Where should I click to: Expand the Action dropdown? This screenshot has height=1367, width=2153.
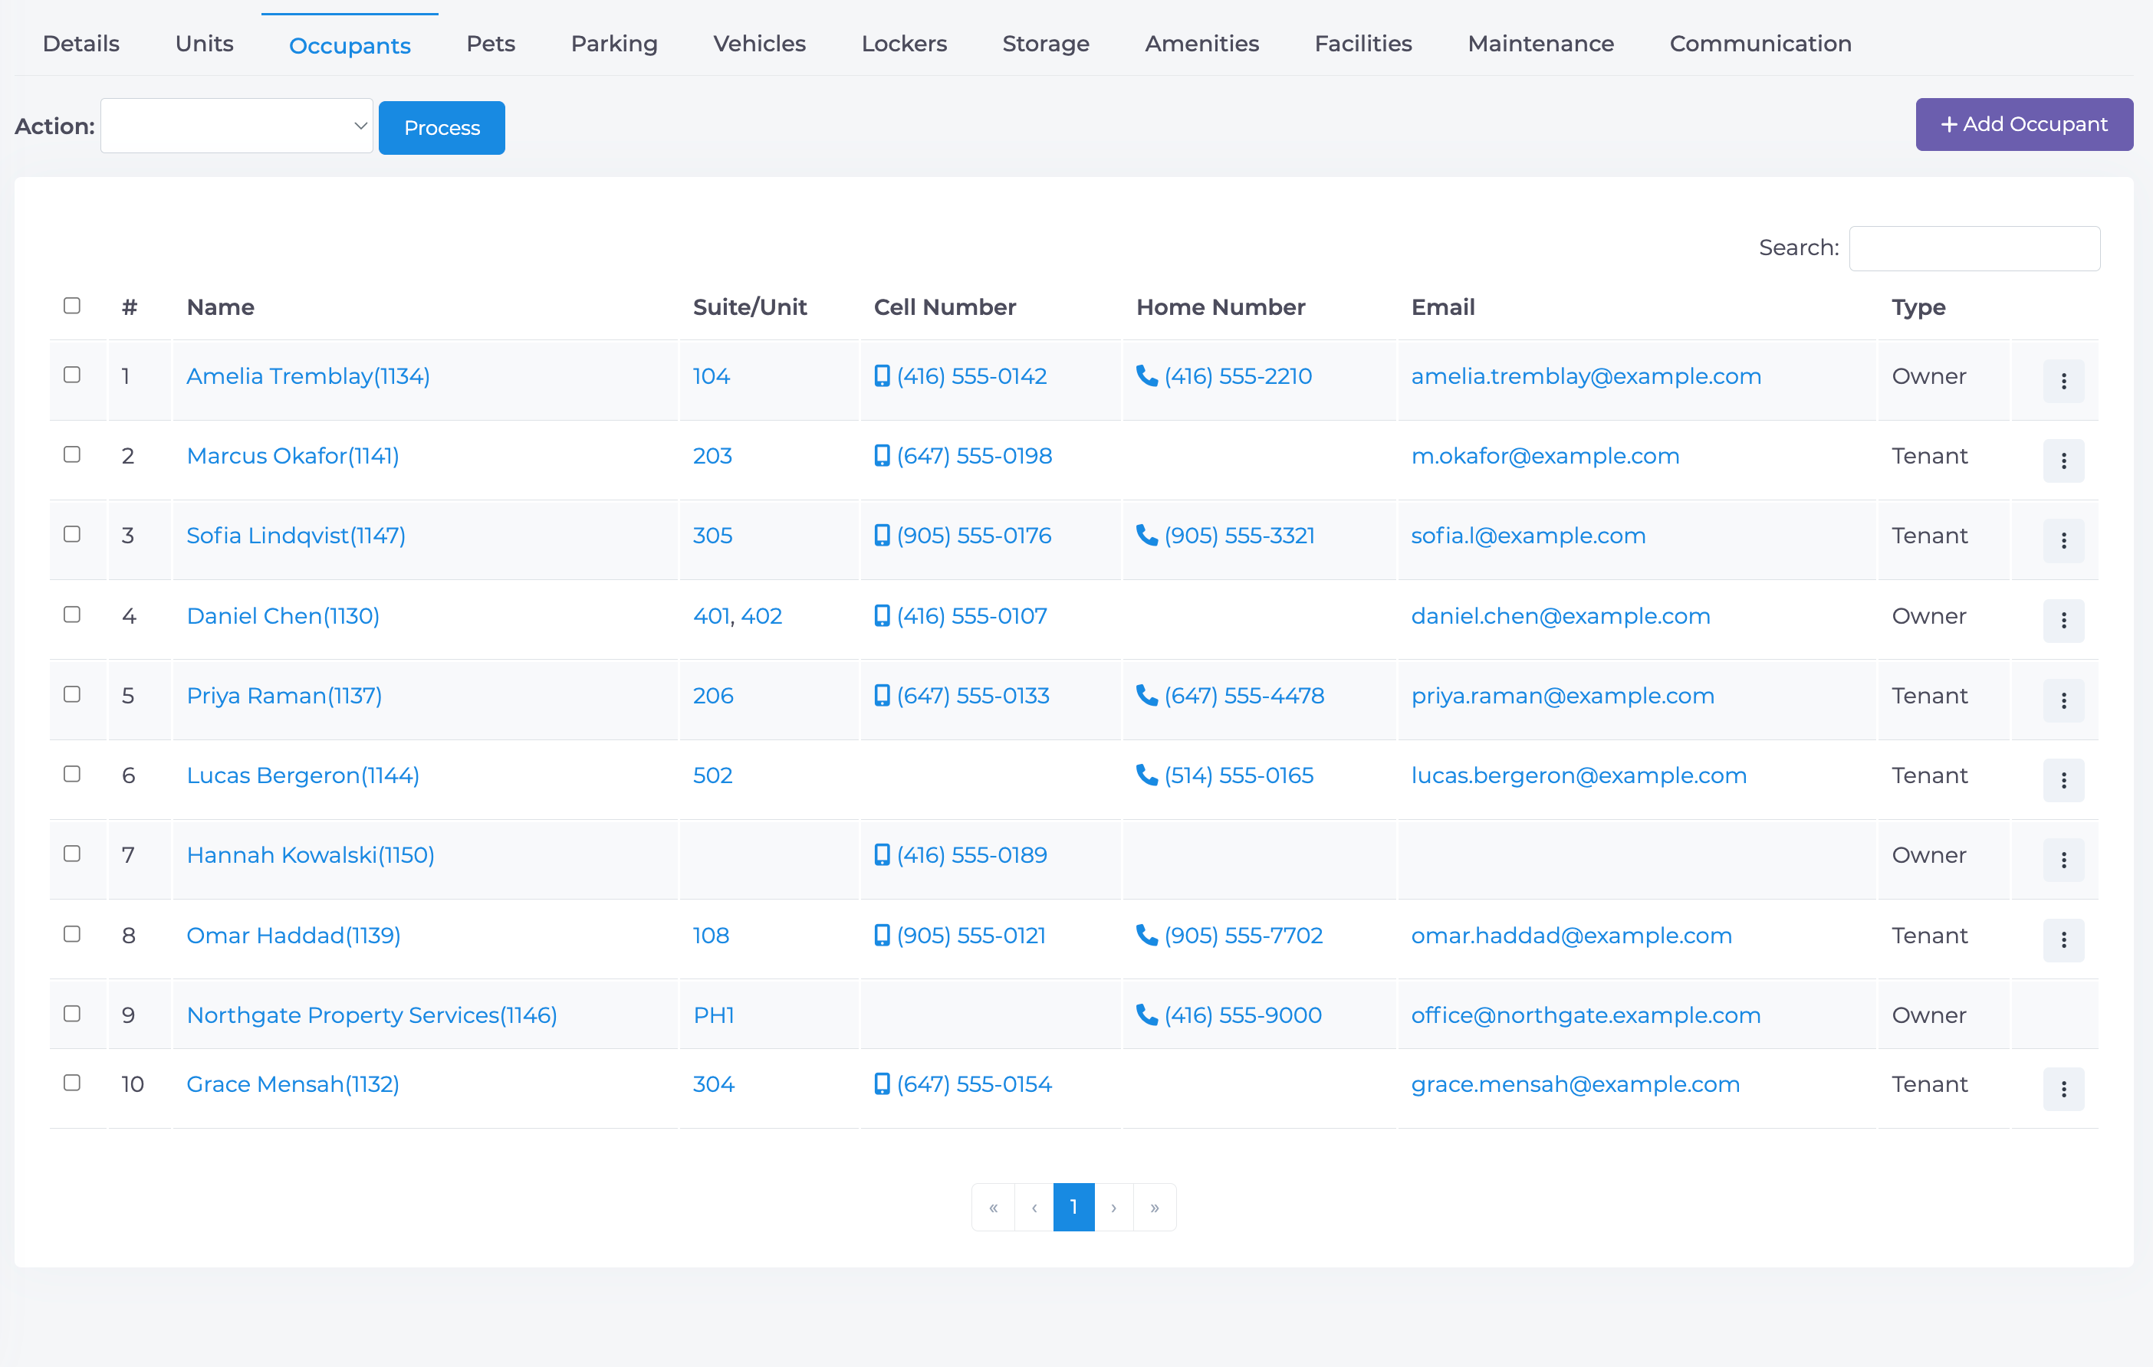(x=237, y=126)
